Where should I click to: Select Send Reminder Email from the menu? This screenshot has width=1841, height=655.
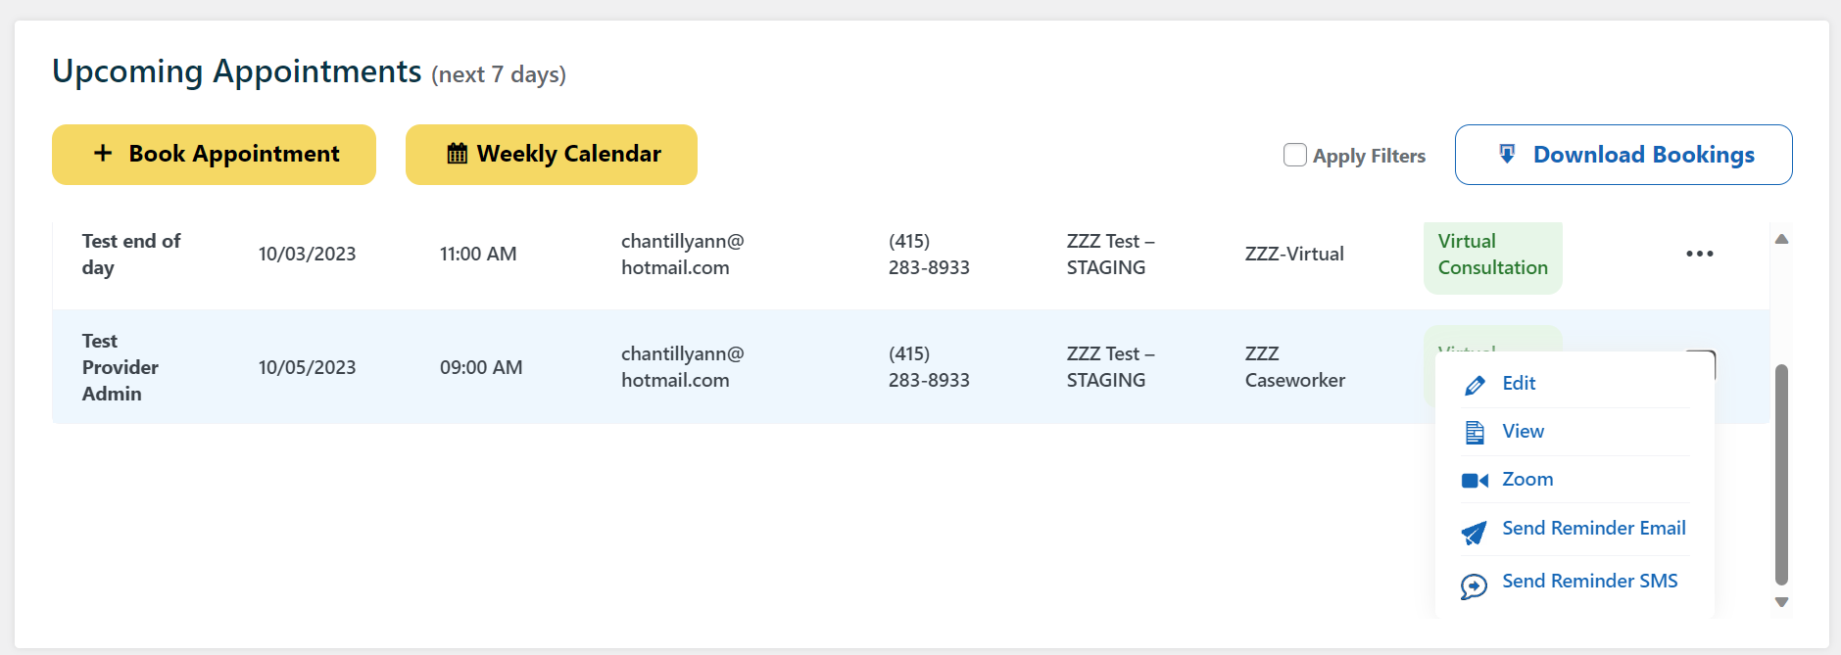point(1593,529)
